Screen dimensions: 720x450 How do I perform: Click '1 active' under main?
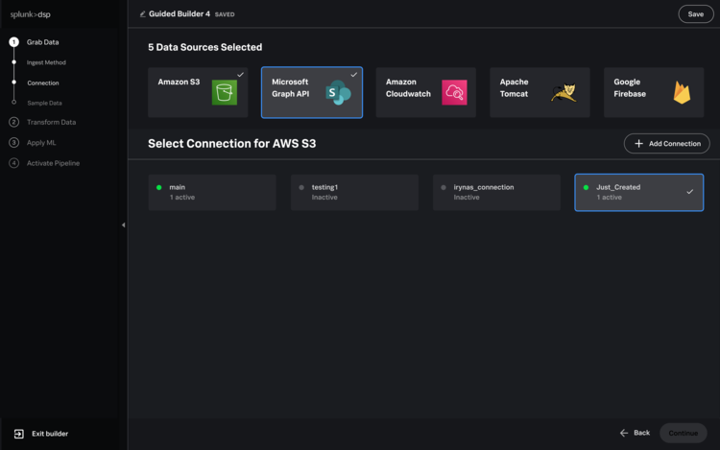pyautogui.click(x=182, y=198)
